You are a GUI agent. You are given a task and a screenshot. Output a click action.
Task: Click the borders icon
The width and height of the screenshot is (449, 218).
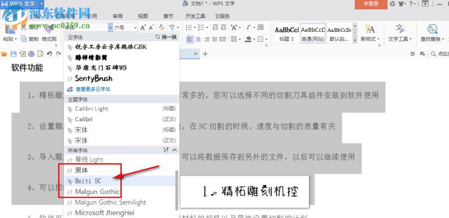pyautogui.click(x=260, y=39)
